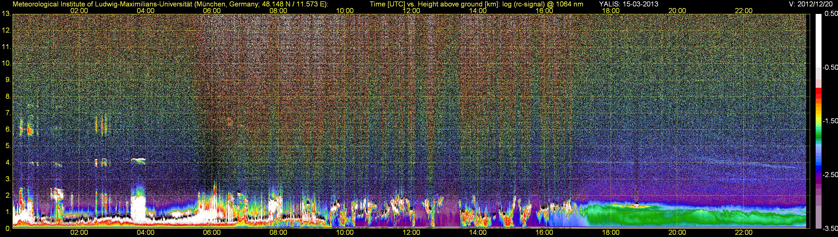
Task: Click the '22:00' label on the upper time axis
Action: pos(744,11)
